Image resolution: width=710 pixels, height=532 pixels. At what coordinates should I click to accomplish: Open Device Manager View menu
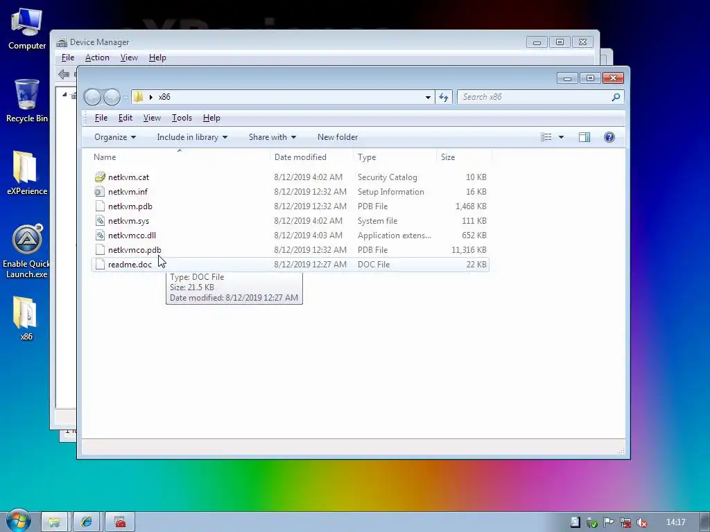(x=129, y=57)
